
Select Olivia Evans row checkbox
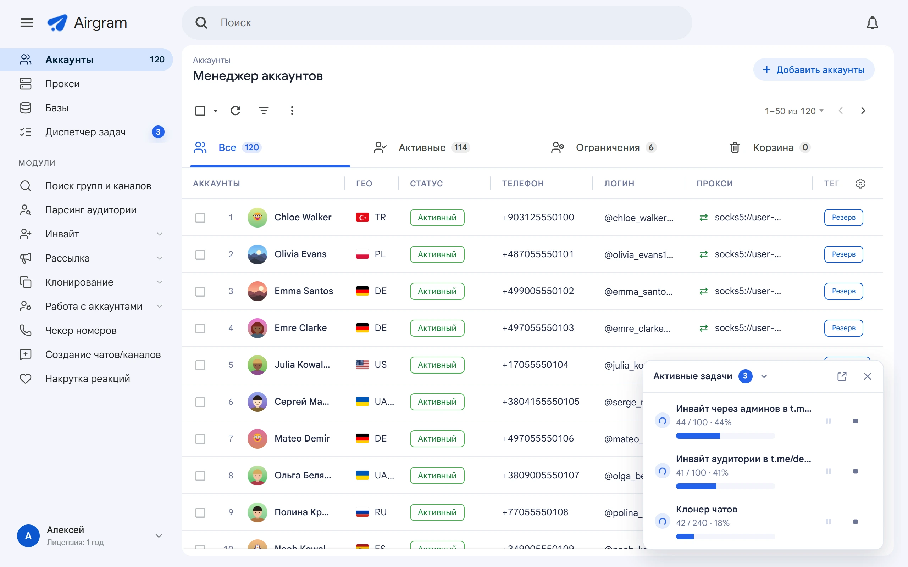click(x=200, y=254)
